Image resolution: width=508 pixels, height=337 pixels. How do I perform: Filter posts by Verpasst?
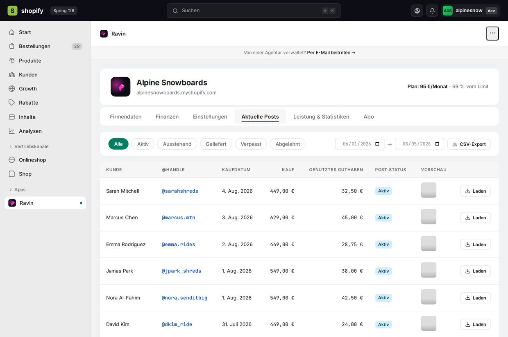coord(251,144)
